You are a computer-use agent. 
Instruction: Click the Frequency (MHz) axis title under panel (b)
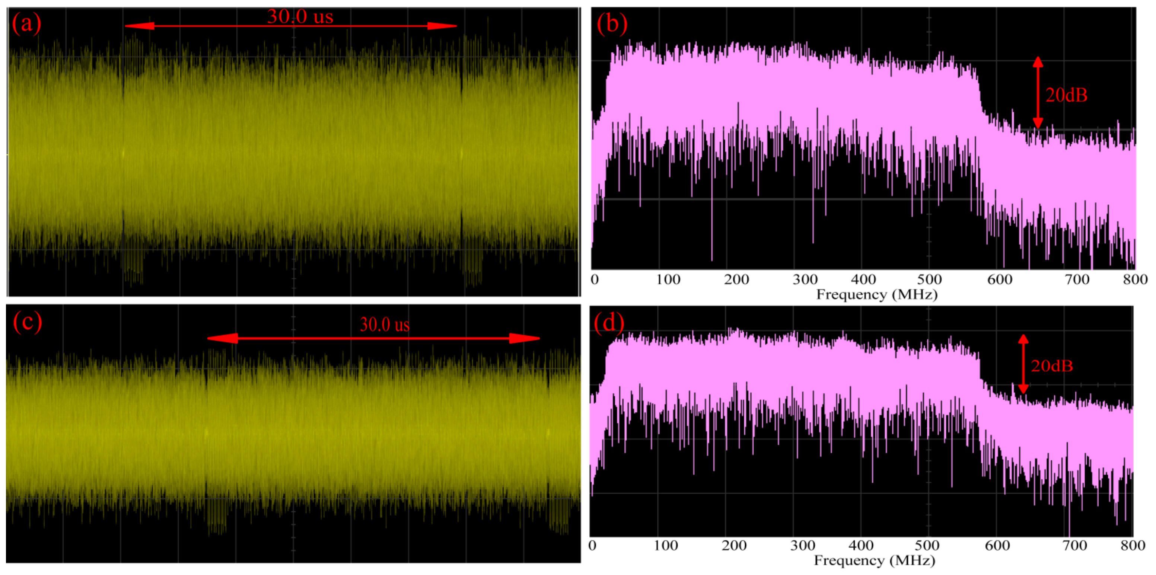(x=876, y=295)
